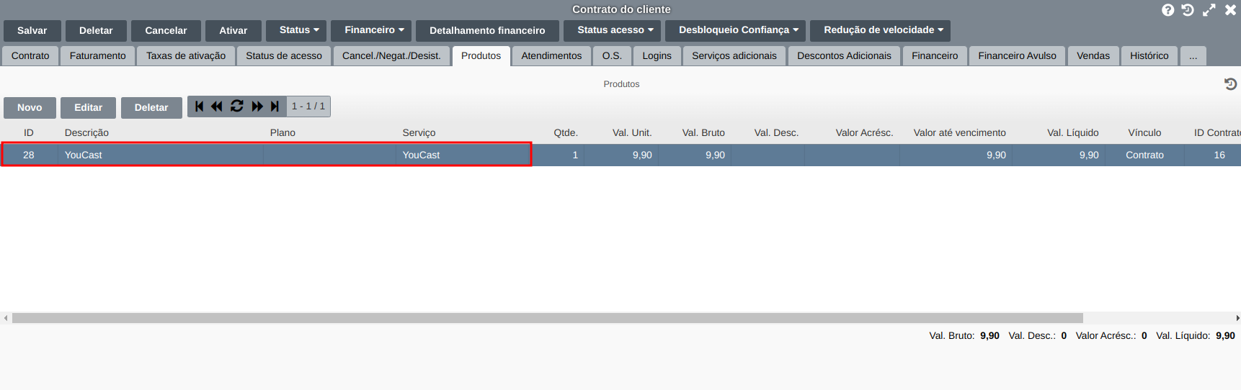Go to the last page of records
Image resolution: width=1241 pixels, height=390 pixels.
(x=275, y=106)
